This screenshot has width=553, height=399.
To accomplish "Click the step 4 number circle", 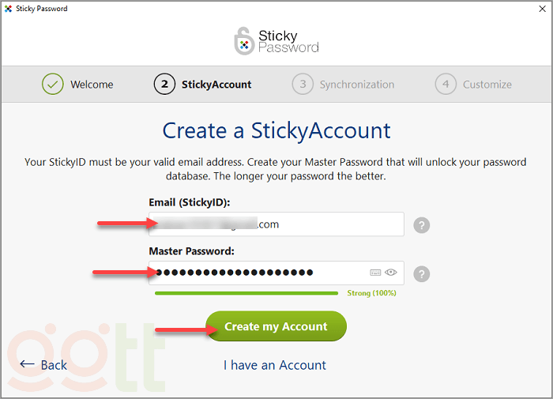I will [x=446, y=85].
